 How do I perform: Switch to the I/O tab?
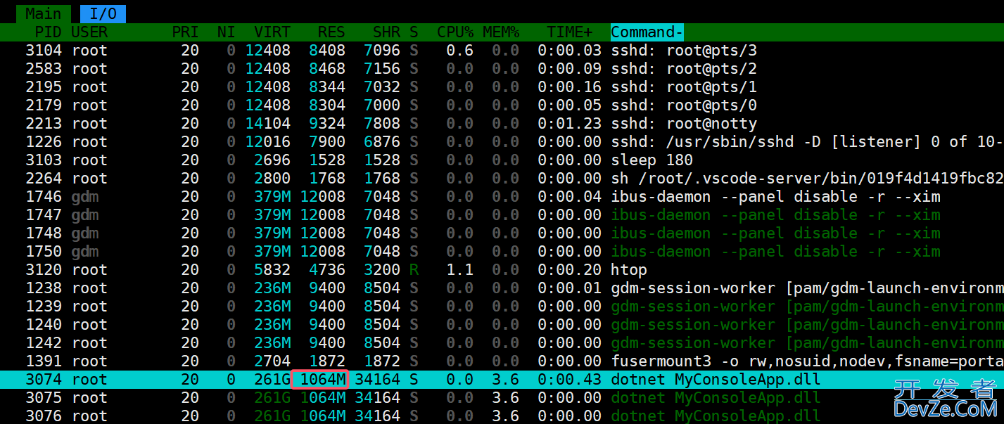tap(103, 13)
